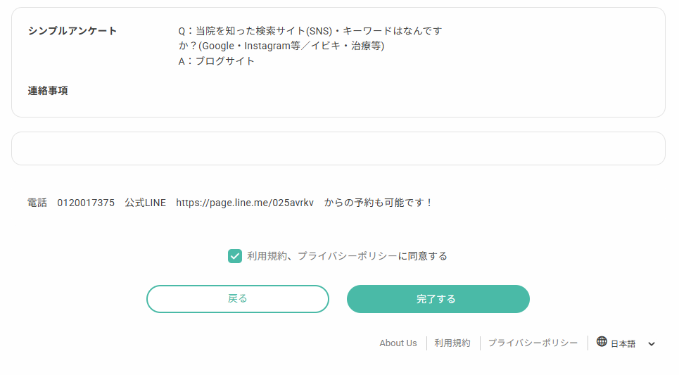The height and width of the screenshot is (375, 679).
Task: Click the 電話 label text
Action: click(x=37, y=203)
